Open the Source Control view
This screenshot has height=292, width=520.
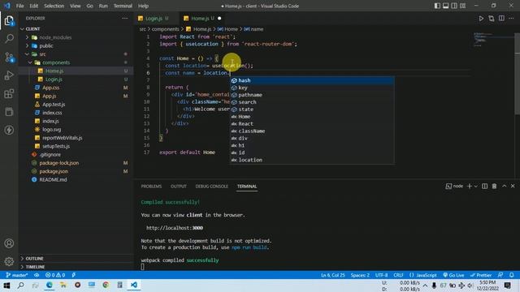coord(9,58)
